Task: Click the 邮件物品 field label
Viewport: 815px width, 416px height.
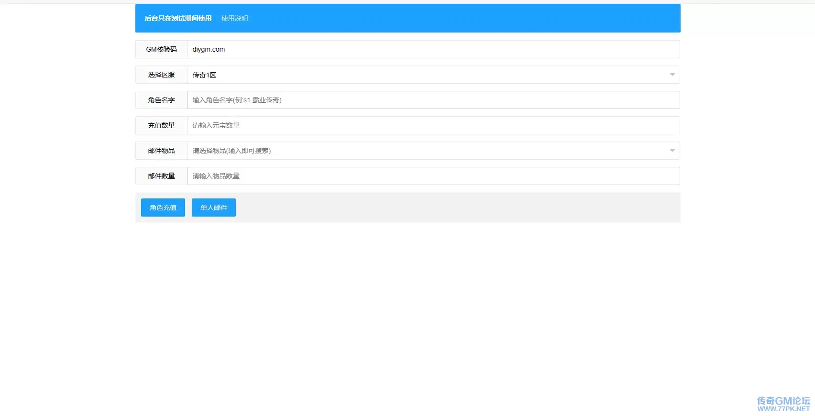Action: coord(161,151)
